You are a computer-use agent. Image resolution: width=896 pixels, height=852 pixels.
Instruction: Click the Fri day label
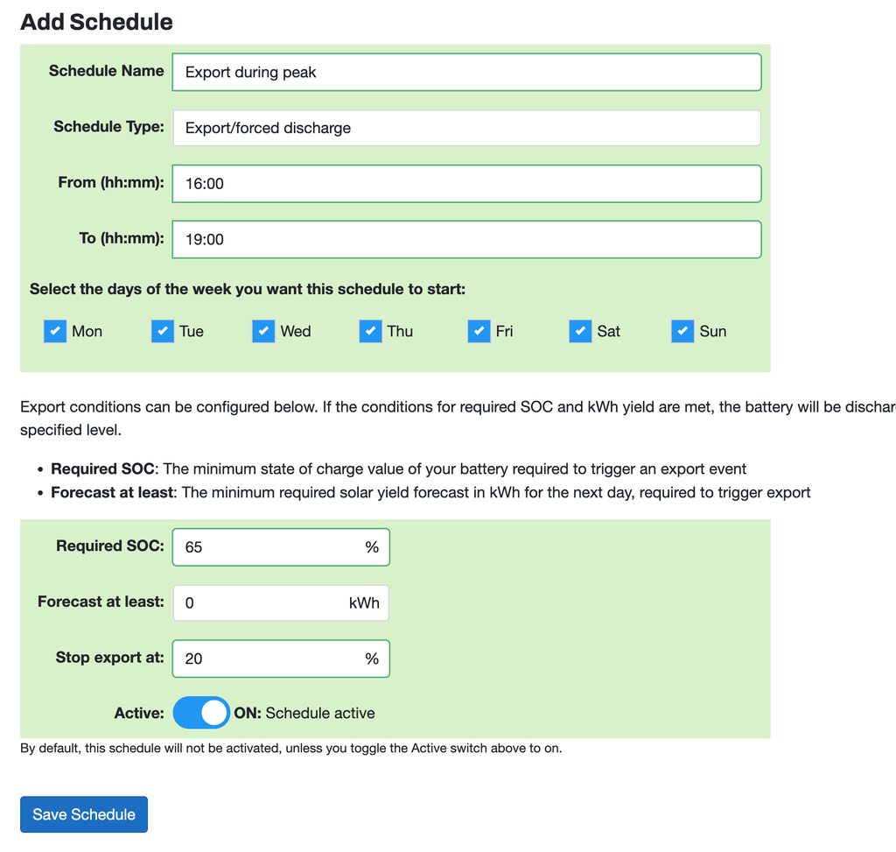[505, 331]
